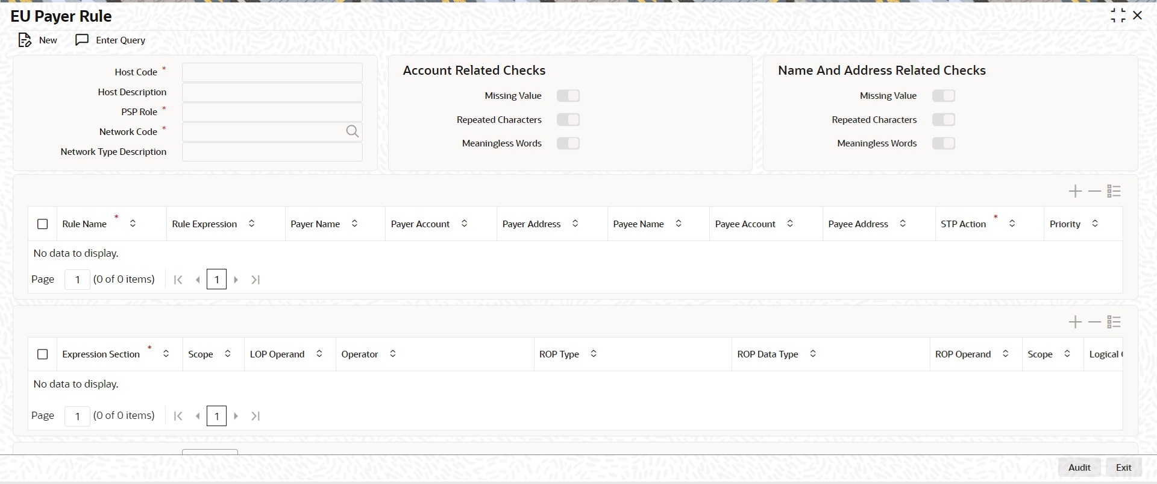Go to first page of rules table
1157x484 pixels.
178,280
